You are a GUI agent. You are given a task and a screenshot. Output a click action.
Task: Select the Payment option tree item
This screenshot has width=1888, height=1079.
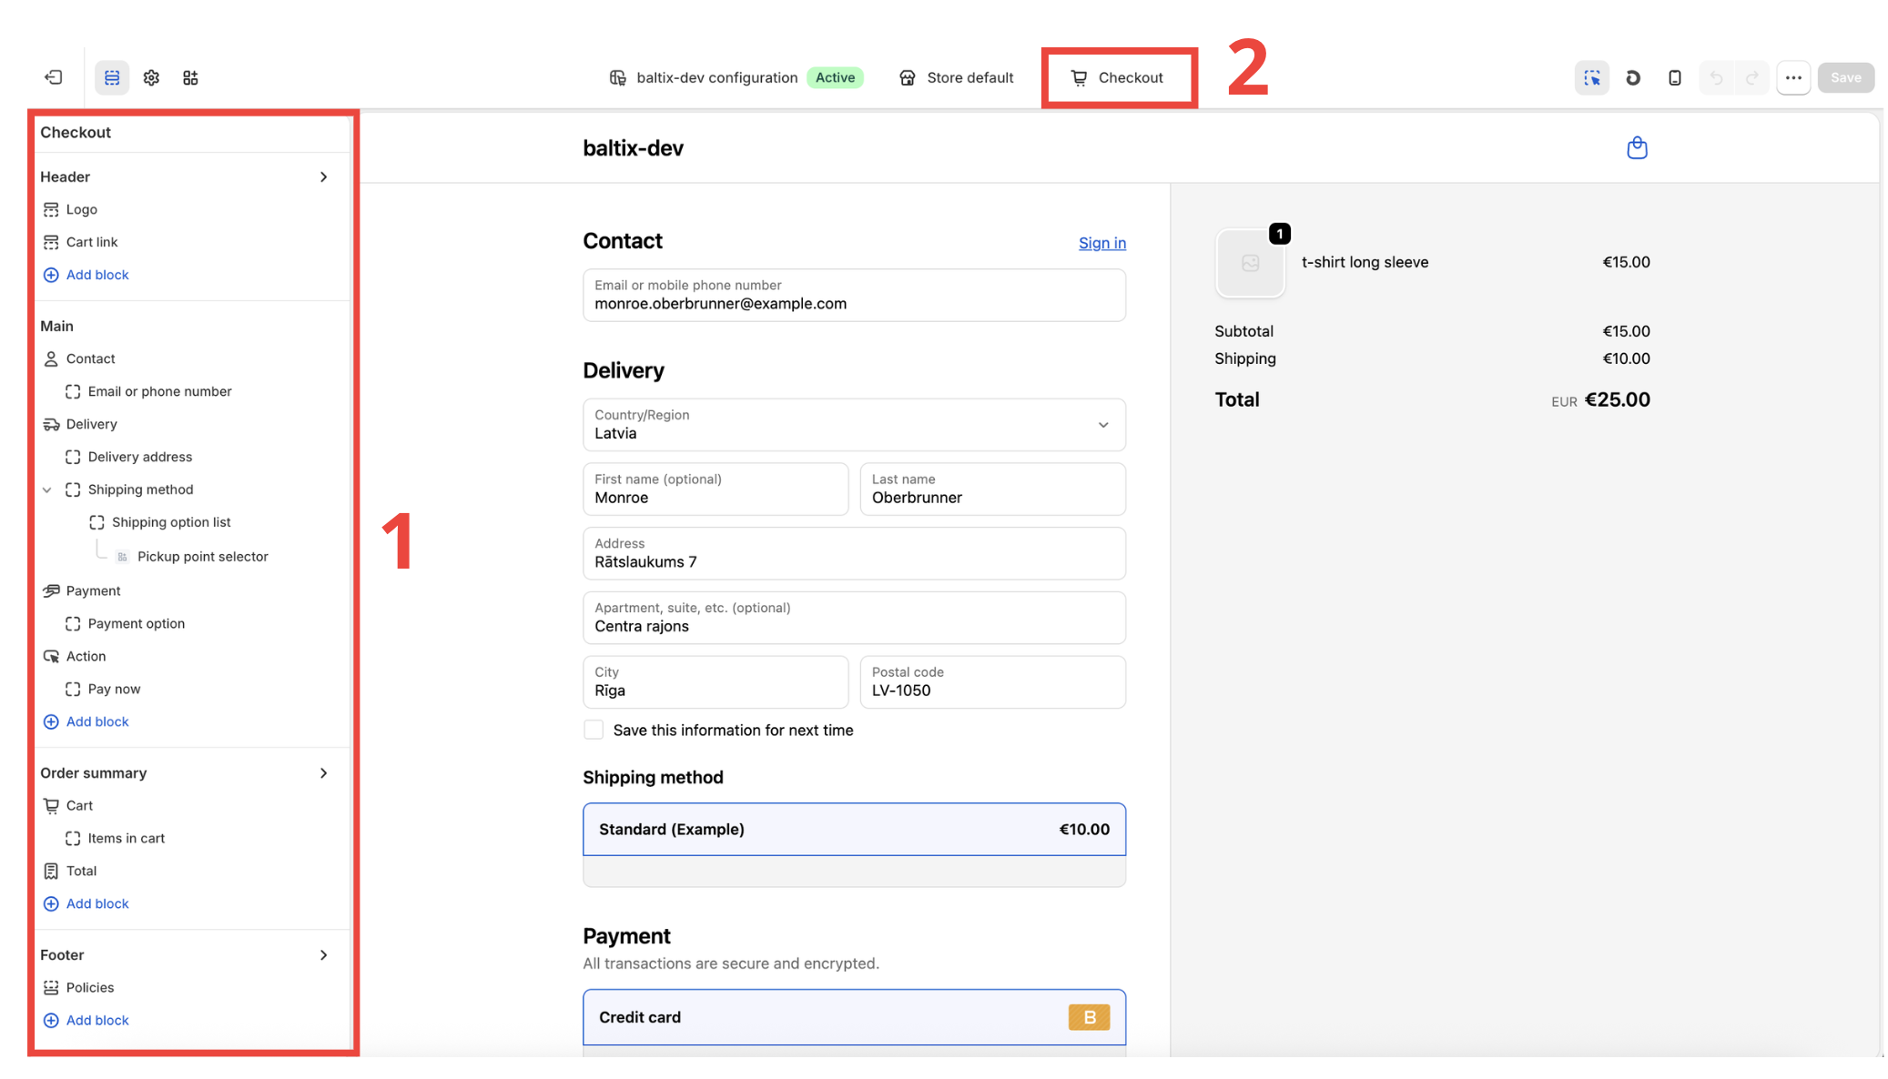(125, 623)
